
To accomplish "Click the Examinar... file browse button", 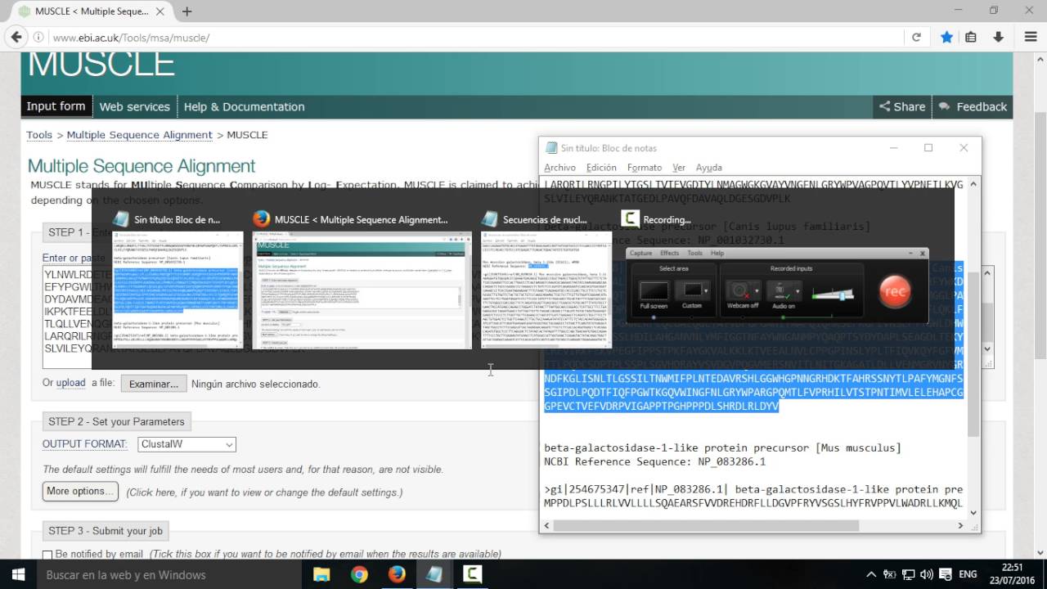I will 154,384.
